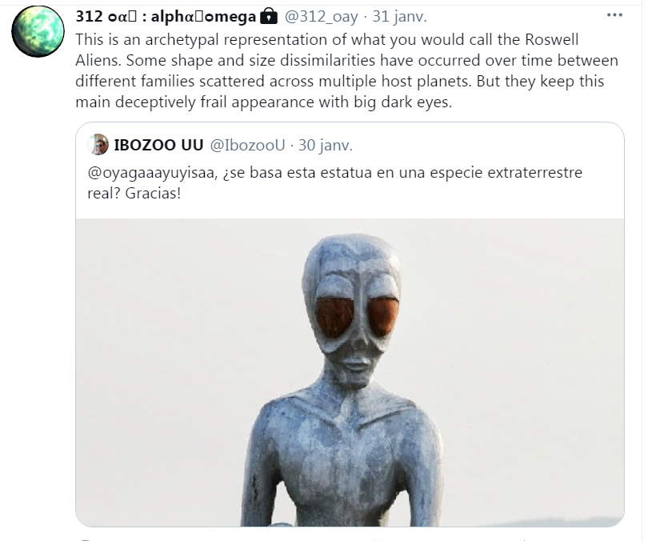Click IBOZOO UU's small profile avatar

[98, 145]
